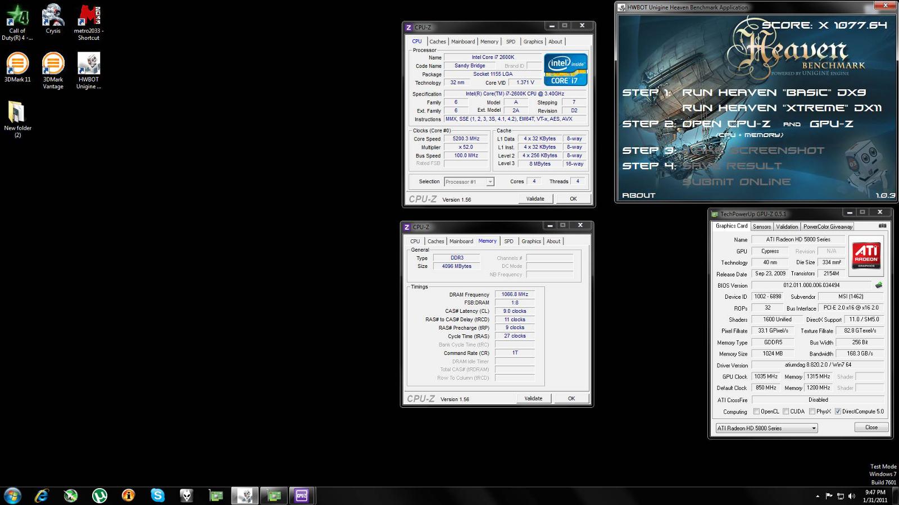
Task: Open New folder (2) on desktop
Action: pyautogui.click(x=17, y=119)
